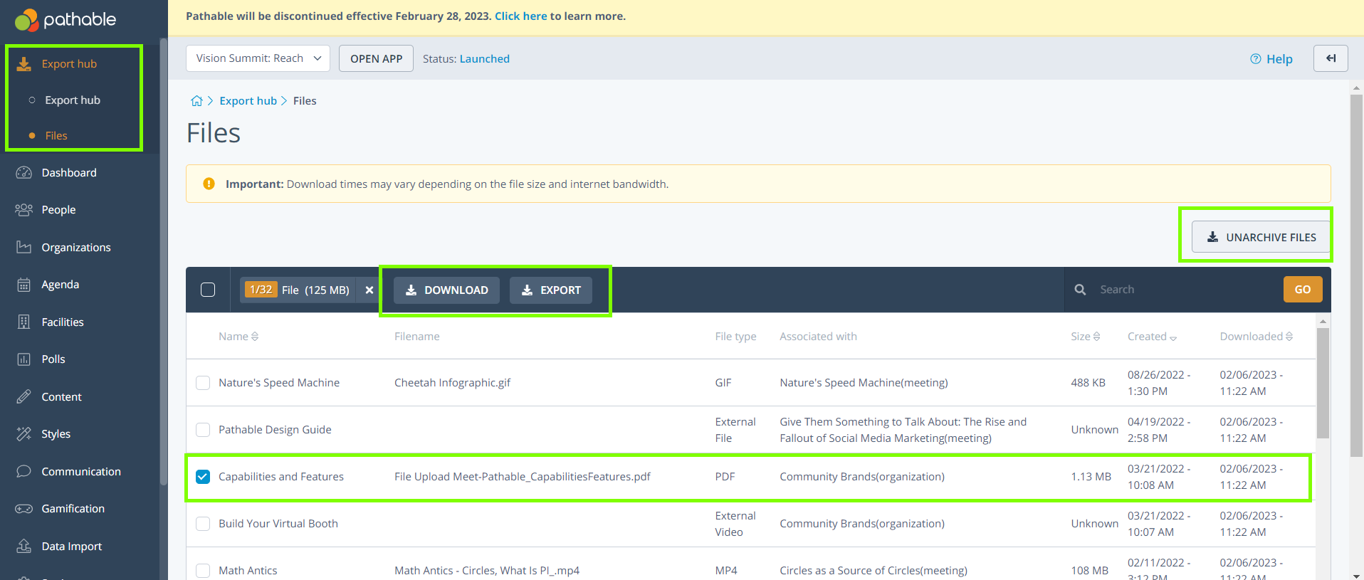Click the Organizations icon in sidebar
Viewport: 1364px width, 580px height.
tap(24, 248)
